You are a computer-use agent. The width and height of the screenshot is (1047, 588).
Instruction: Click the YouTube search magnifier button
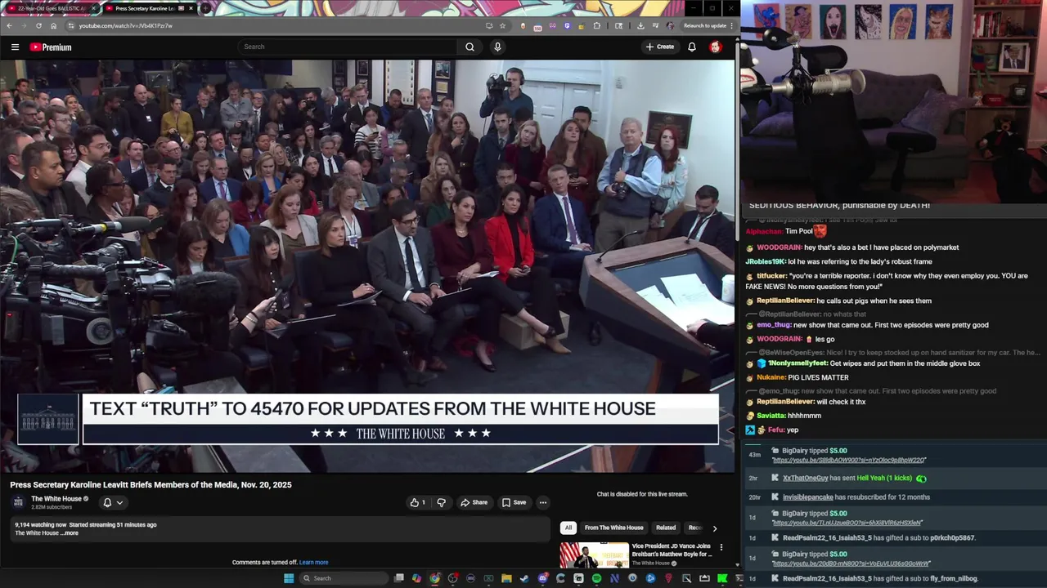(x=470, y=47)
